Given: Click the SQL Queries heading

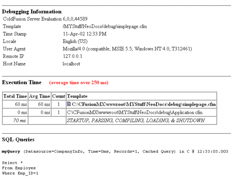Looking at the screenshot, I should [x=18, y=139].
